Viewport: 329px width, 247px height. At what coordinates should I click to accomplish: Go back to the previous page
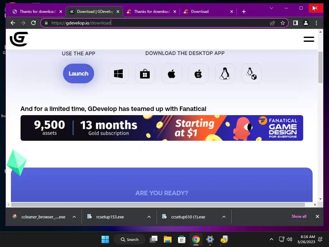[x=13, y=23]
